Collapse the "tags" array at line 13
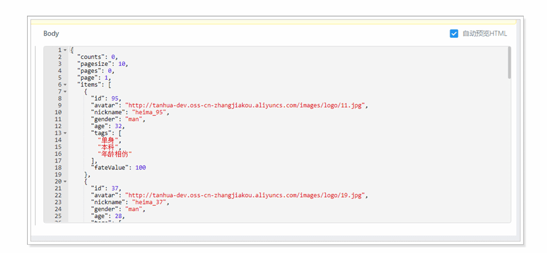 point(65,132)
